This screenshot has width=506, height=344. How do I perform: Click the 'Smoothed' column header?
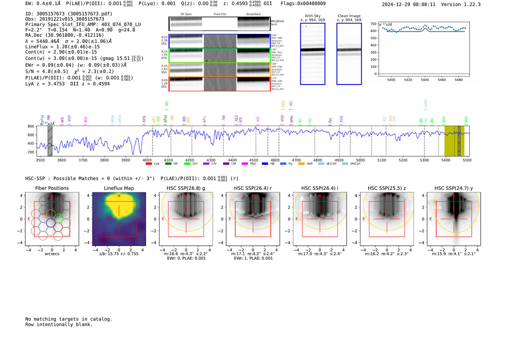pyautogui.click(x=253, y=14)
